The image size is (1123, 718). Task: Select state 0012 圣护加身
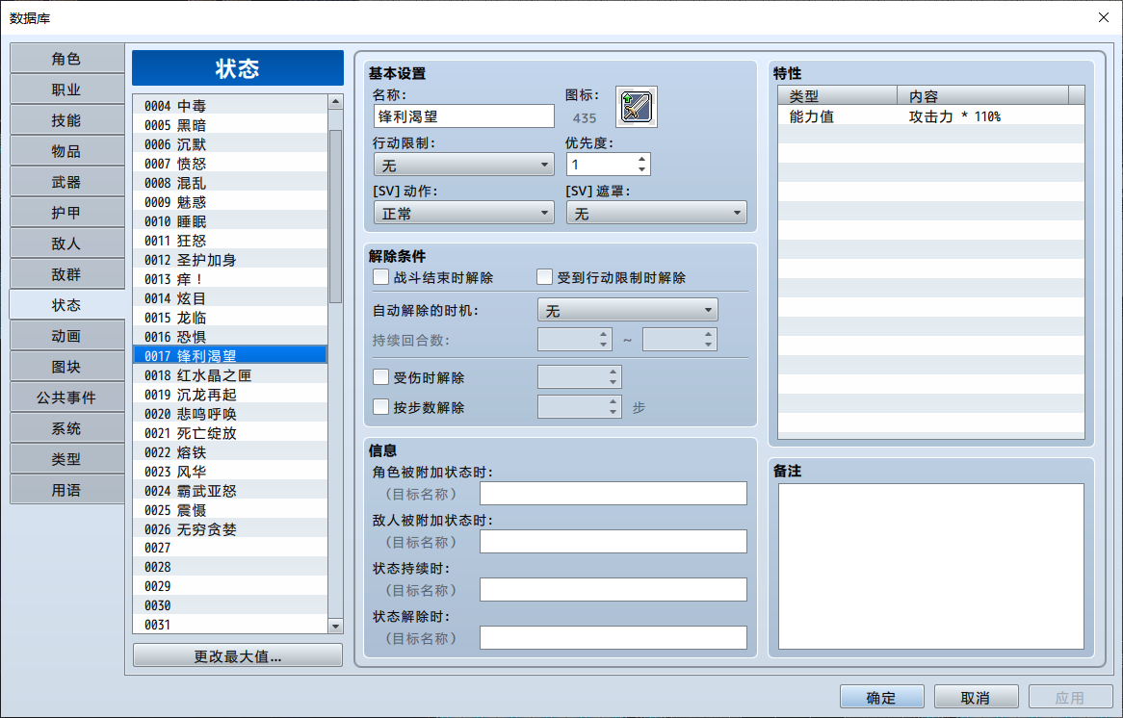(x=230, y=260)
